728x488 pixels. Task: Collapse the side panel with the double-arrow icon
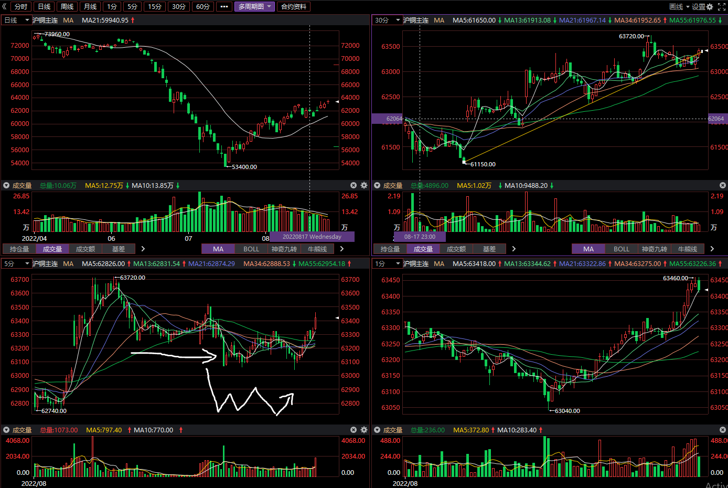(5, 7)
